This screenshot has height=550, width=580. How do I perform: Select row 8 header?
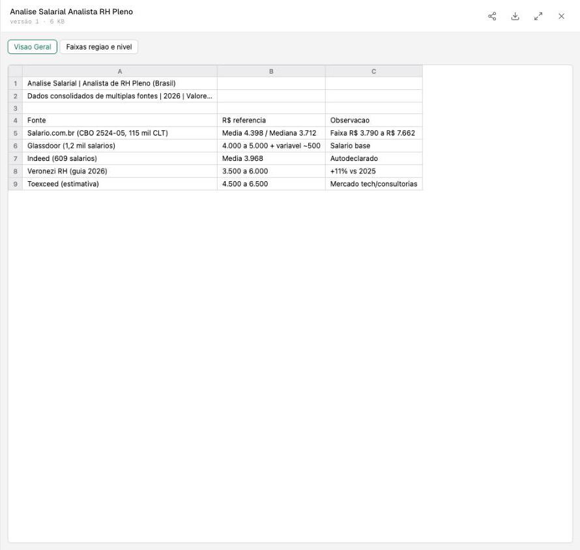pos(15,171)
